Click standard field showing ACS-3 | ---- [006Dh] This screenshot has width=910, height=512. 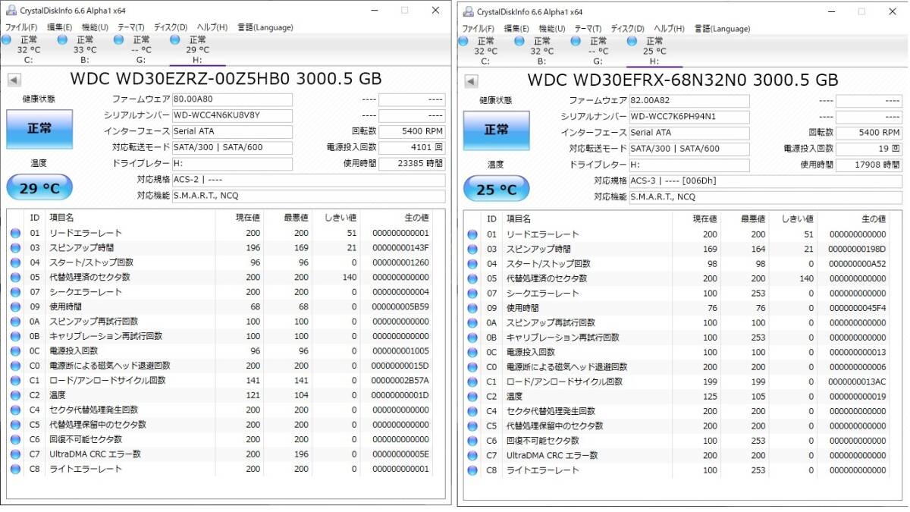click(x=766, y=181)
